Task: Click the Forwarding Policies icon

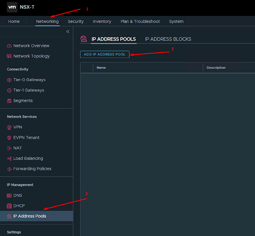Action: 9,169
